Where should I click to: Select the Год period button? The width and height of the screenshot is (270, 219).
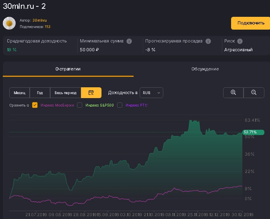point(40,92)
